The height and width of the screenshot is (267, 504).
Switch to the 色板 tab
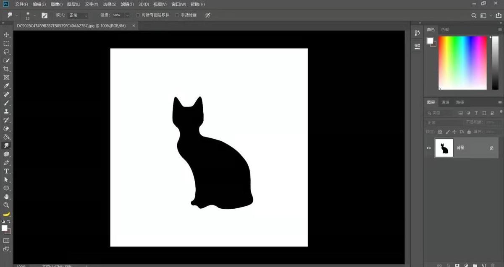pyautogui.click(x=445, y=30)
